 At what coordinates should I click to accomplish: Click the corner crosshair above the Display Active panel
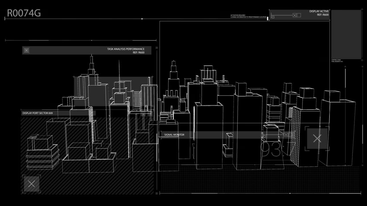click(269, 9)
